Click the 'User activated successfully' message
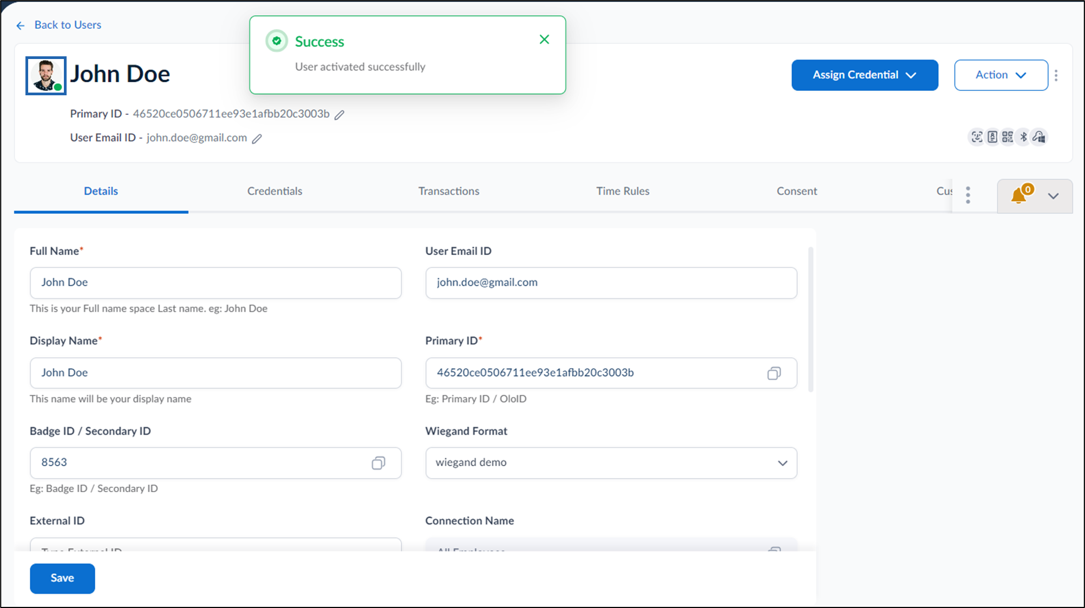 click(x=360, y=67)
